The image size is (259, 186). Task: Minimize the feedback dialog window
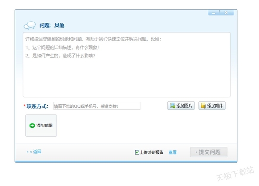214,12
